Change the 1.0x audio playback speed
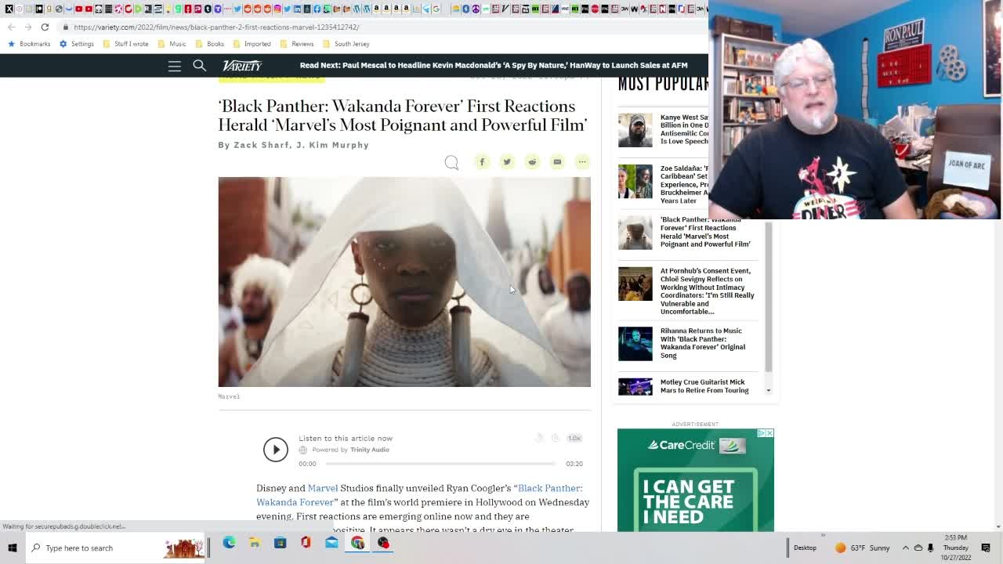Viewport: 1003px width, 564px height. tap(574, 438)
